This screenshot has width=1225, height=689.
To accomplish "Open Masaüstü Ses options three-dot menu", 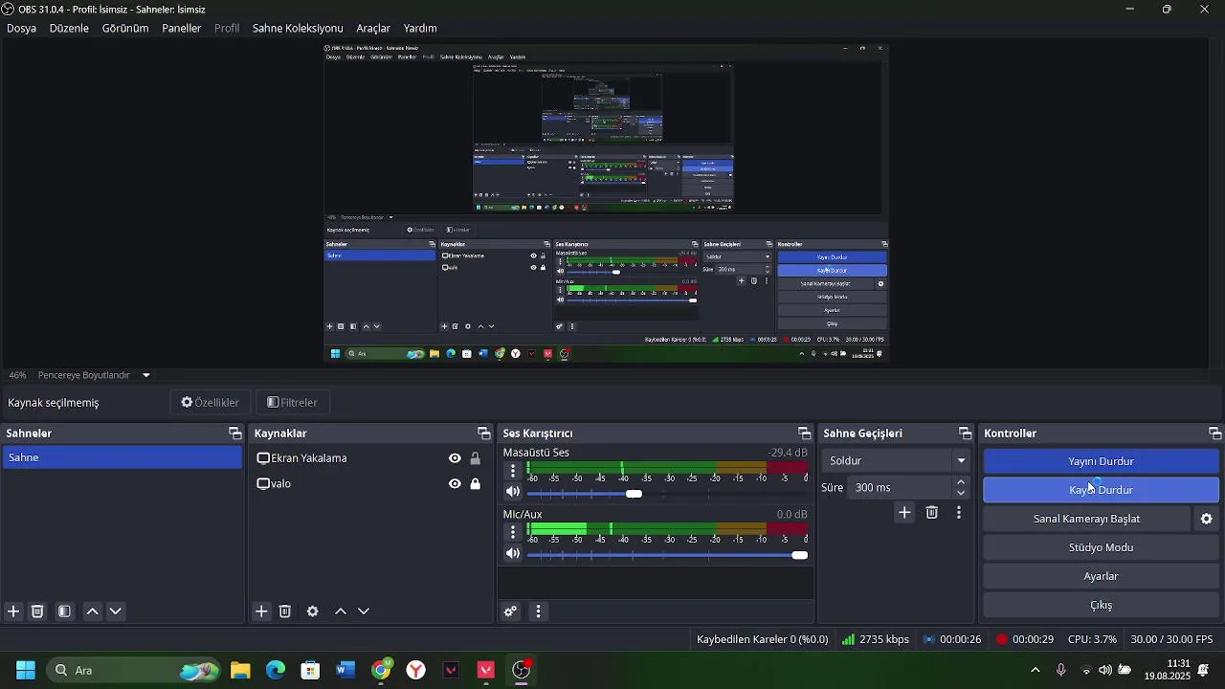I will point(513,471).
